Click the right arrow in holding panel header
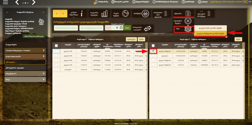 tap(43, 12)
